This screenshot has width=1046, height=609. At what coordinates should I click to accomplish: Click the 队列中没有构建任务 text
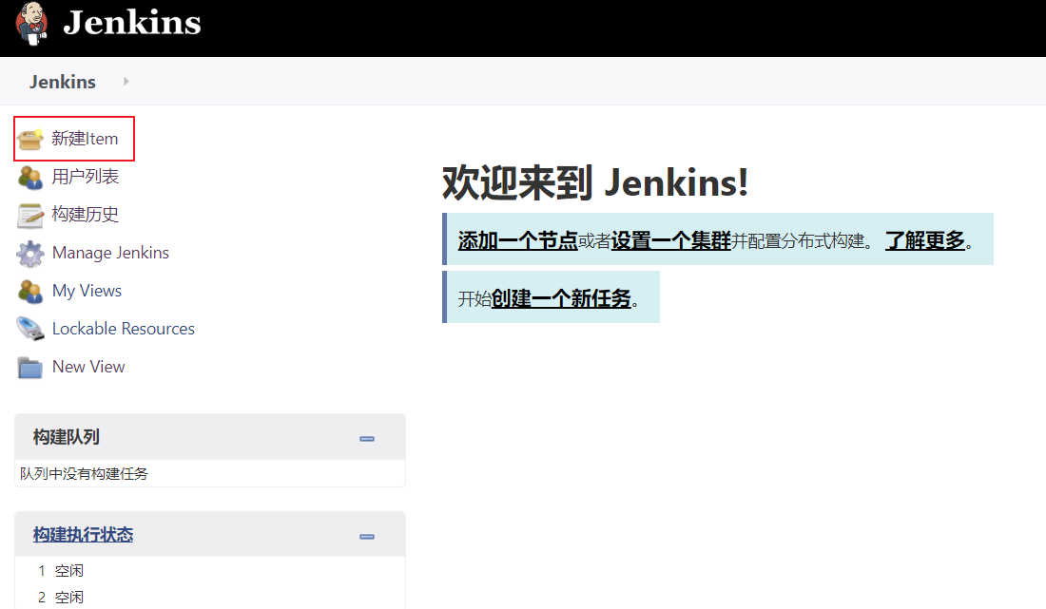84,474
